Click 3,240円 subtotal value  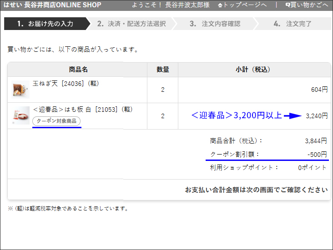pos(317,116)
